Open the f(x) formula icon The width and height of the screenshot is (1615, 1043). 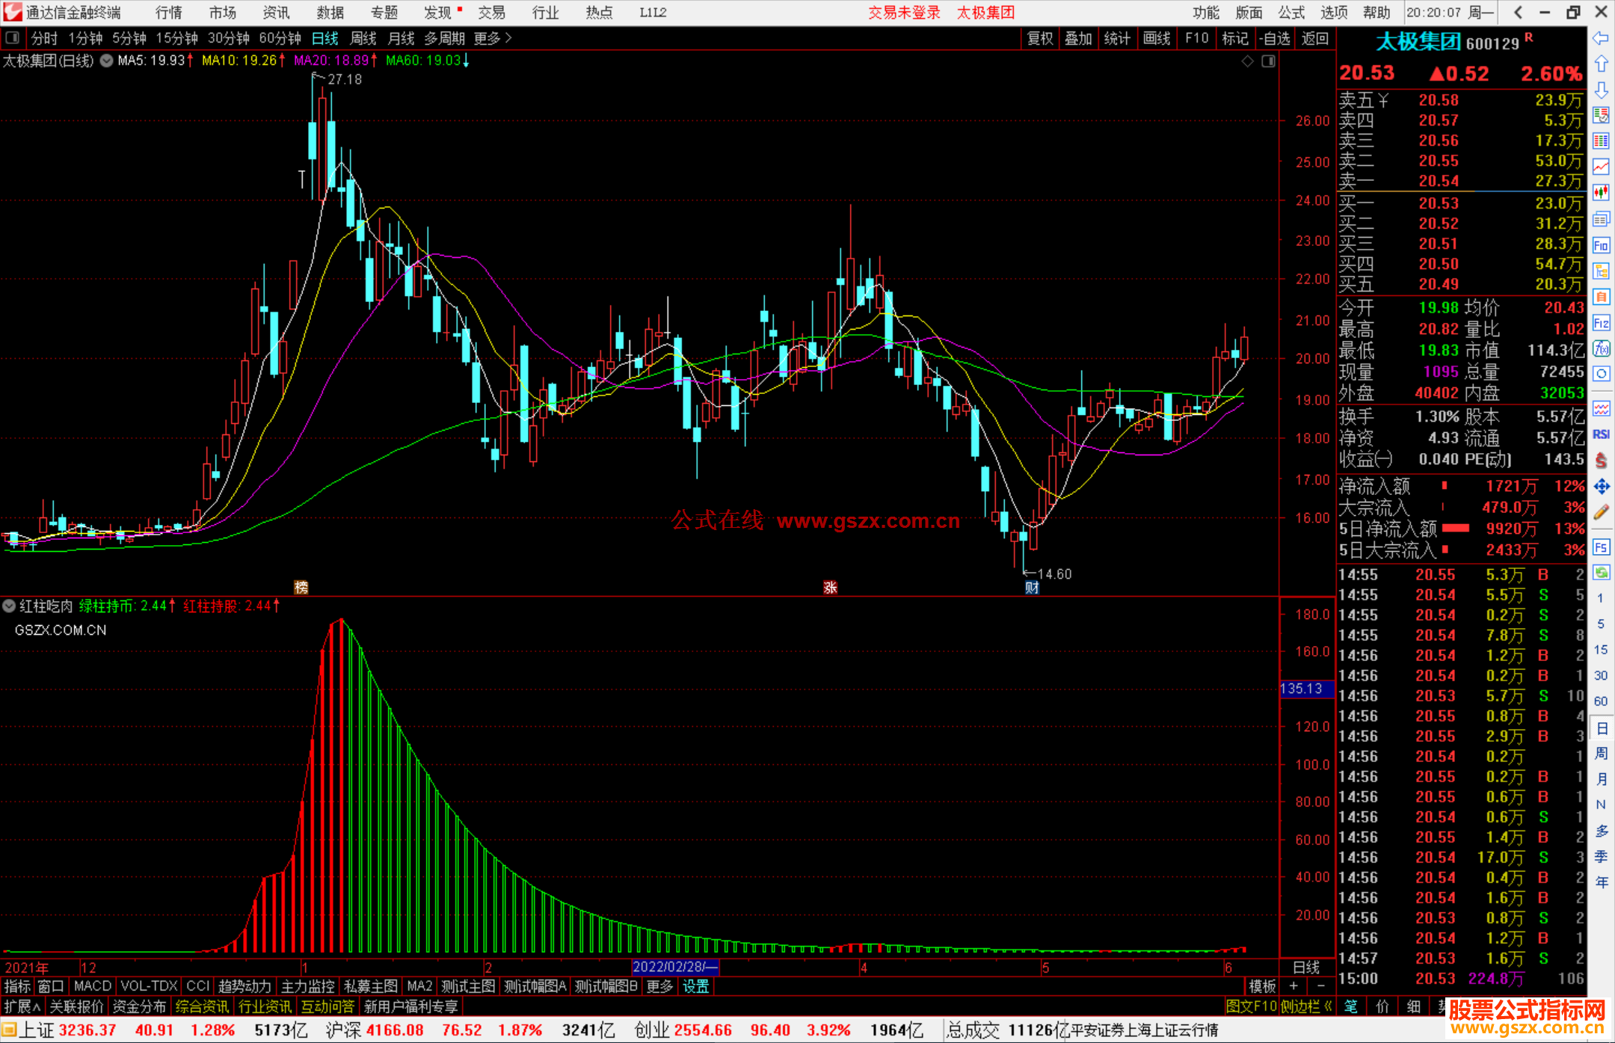[1601, 348]
